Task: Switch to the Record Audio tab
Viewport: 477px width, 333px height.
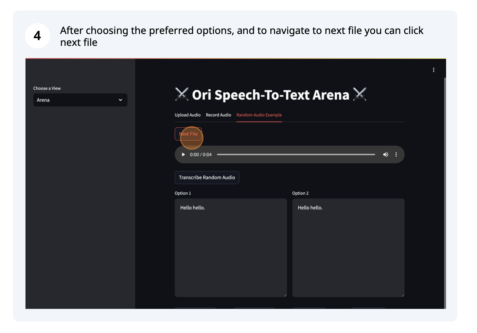Action: 218,115
